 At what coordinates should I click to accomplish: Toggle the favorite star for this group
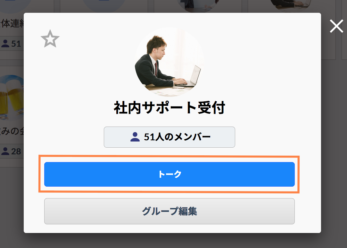(x=50, y=39)
